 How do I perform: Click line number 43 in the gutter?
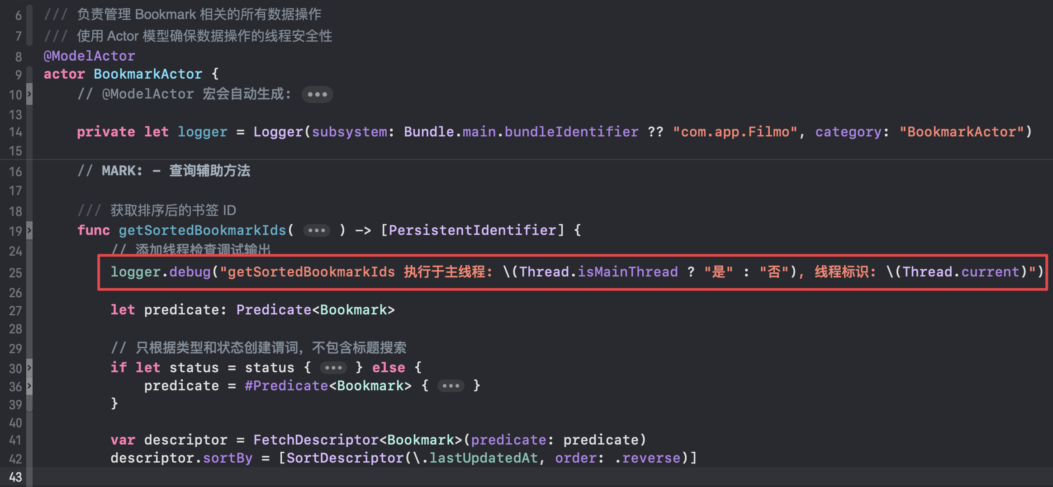pos(15,477)
